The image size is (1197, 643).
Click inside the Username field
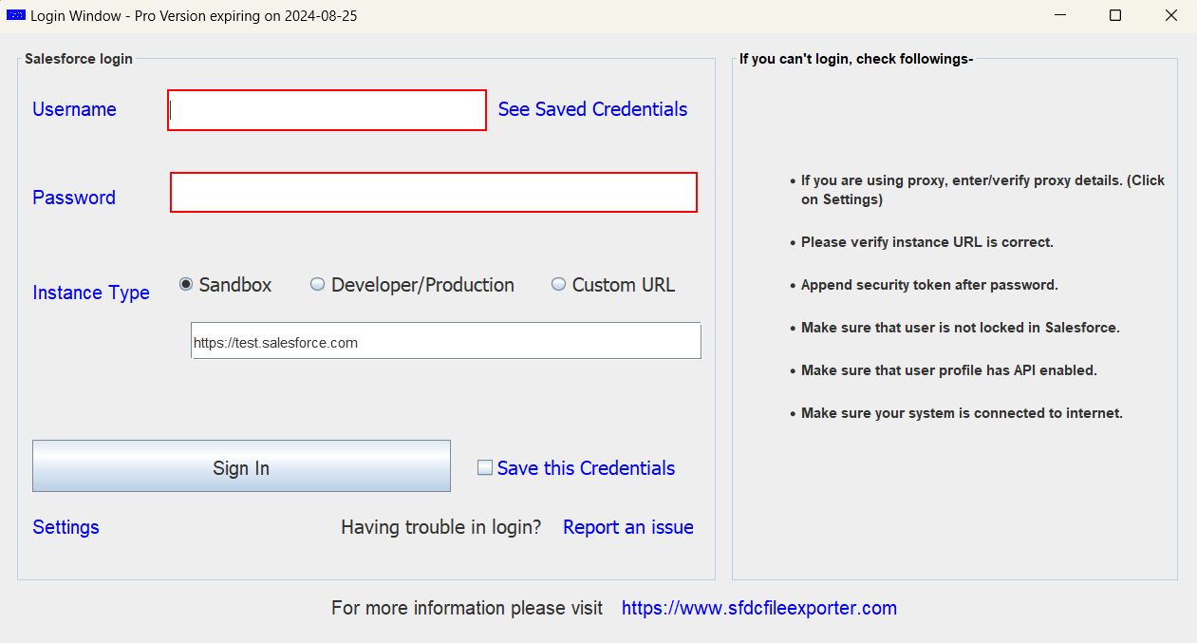(x=327, y=110)
